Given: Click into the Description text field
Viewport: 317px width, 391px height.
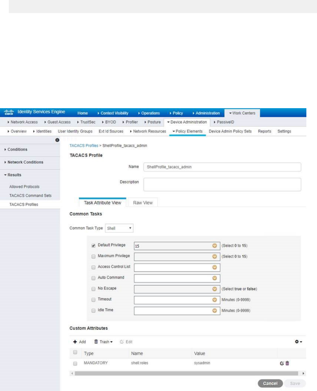Looking at the screenshot, I should pos(222,184).
